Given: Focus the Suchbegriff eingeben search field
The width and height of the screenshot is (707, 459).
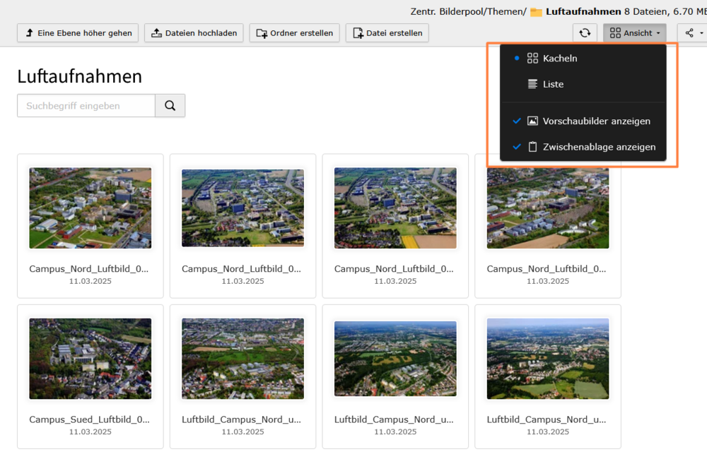Looking at the screenshot, I should 86,106.
